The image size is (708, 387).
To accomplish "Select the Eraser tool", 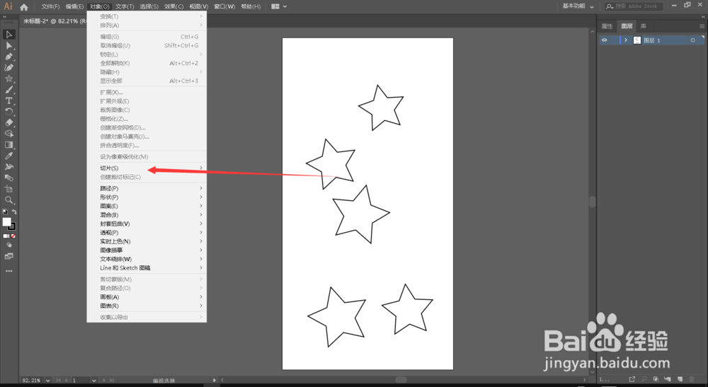I will click(x=8, y=122).
